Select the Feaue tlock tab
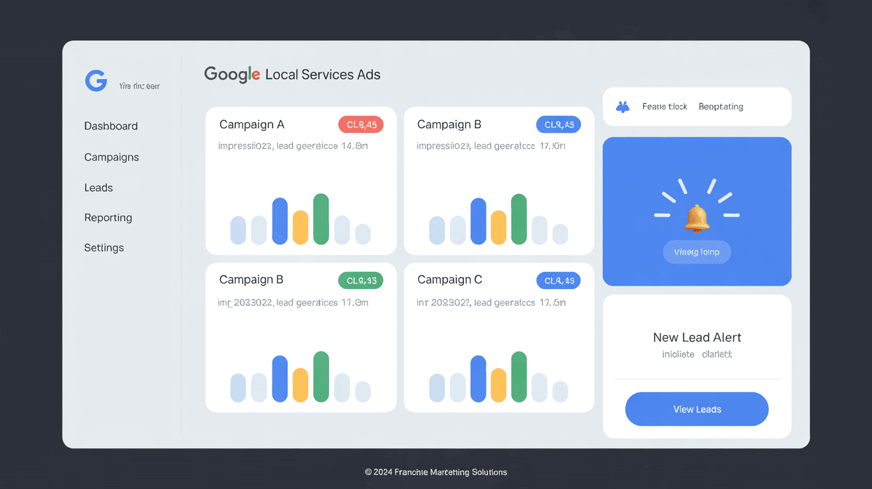 665,106
